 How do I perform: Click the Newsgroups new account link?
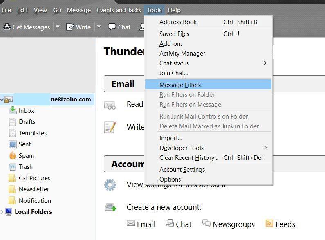coord(233,224)
